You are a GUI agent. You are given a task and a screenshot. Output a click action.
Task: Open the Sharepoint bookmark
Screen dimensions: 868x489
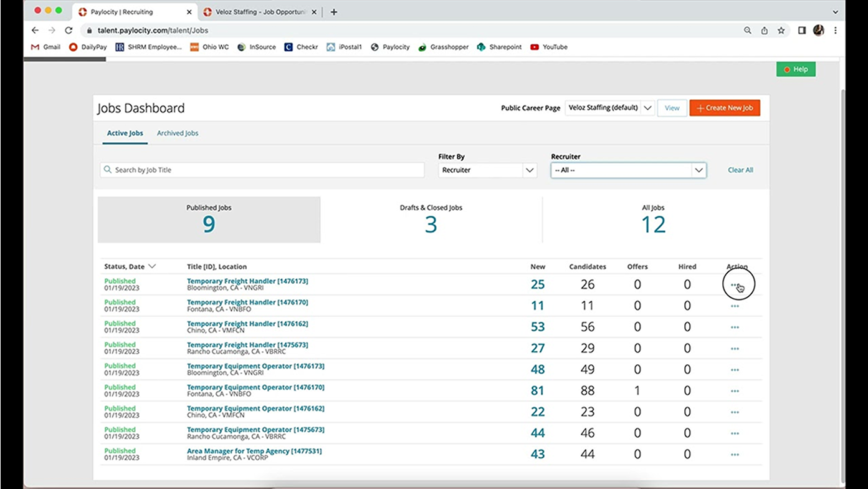click(499, 47)
